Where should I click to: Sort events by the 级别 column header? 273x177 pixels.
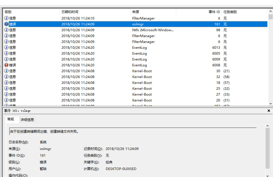[x=31, y=12]
